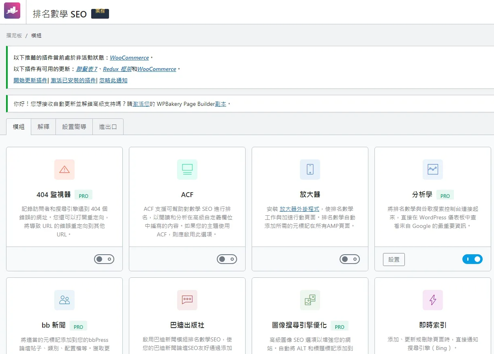Click the 模組 breadcrumb text
This screenshot has height=354, width=494.
[36, 36]
